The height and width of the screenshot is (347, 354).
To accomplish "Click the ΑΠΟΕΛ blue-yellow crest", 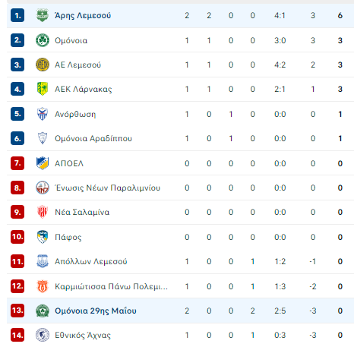I will [x=43, y=163].
